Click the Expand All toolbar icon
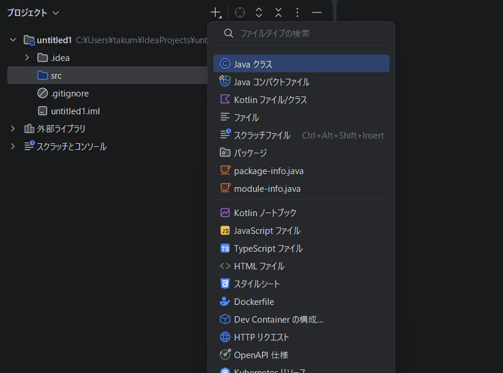This screenshot has width=503, height=373. tap(259, 13)
